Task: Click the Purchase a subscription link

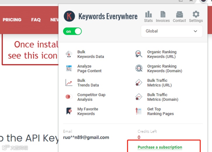Action: (160, 147)
